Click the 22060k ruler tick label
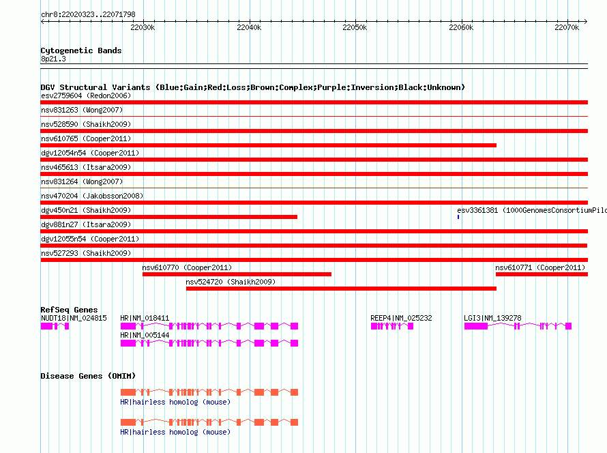The image size is (607, 453). (461, 27)
